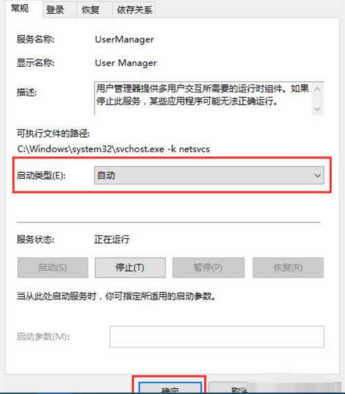Click the 自动 startup type combo box

209,176
